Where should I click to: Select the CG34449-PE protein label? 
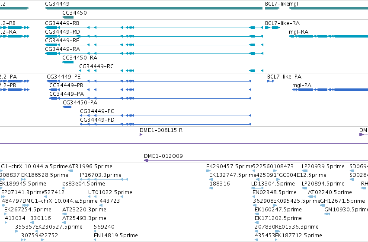pyautogui.click(x=64, y=77)
